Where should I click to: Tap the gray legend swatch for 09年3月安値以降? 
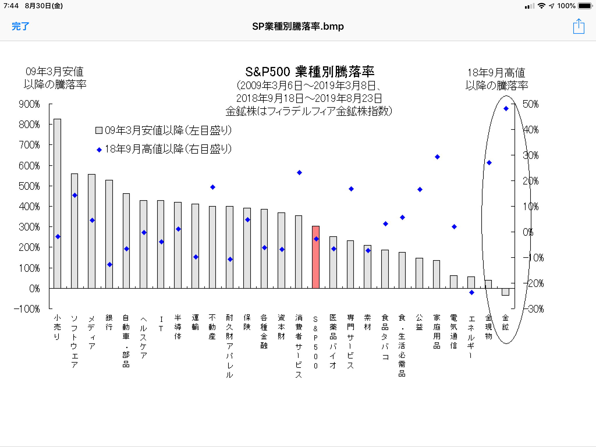99,130
